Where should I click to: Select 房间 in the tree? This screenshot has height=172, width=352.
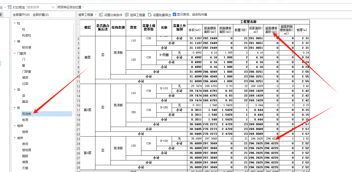25,144
